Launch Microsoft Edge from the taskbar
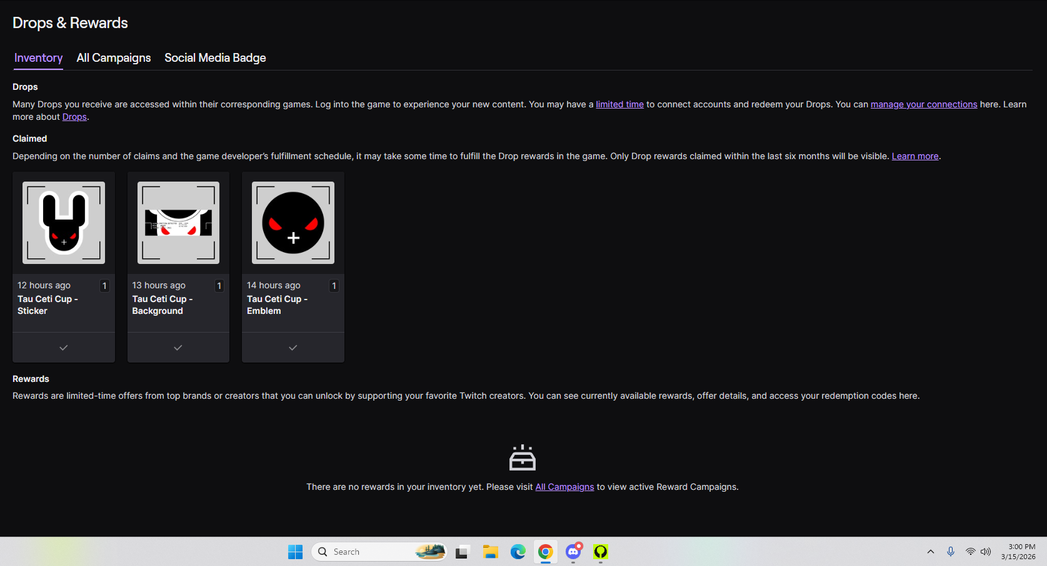Screen dimensions: 1047x566 coord(518,552)
